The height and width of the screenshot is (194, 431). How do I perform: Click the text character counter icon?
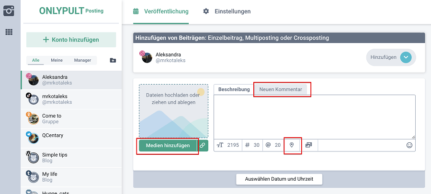click(220, 145)
